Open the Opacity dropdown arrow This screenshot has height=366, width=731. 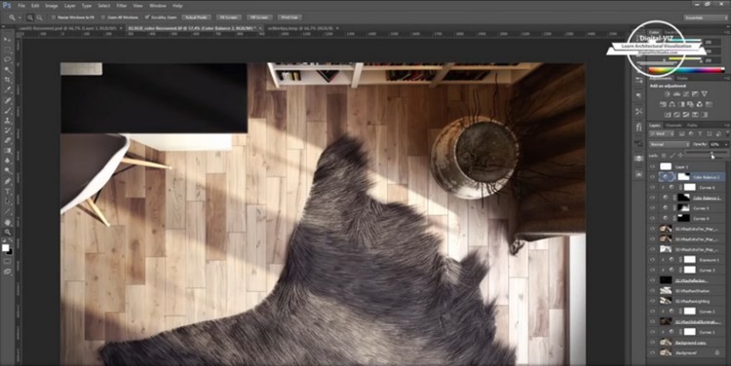point(725,144)
